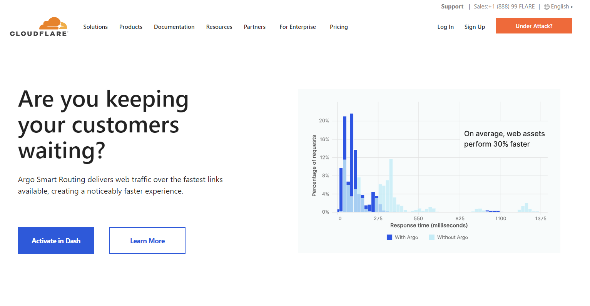Viewport: 590px width, 306px height.
Task: Open the Solutions menu
Action: [x=95, y=27]
